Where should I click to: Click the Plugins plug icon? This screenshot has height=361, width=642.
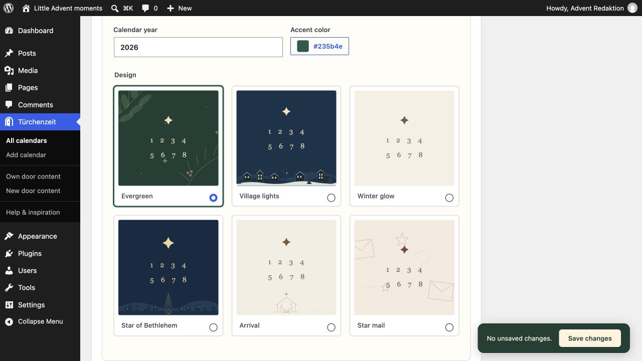click(x=9, y=254)
